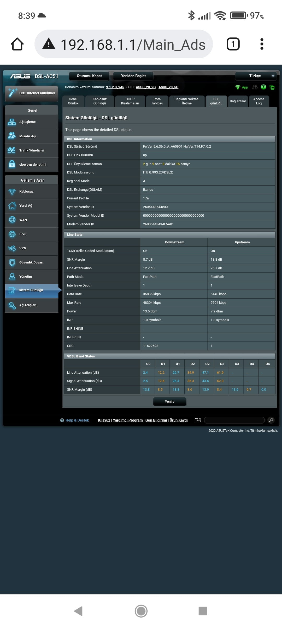This screenshot has width=282, height=628.
Task: Click the Misafir Ağı guest network icon
Action: [x=12, y=136]
